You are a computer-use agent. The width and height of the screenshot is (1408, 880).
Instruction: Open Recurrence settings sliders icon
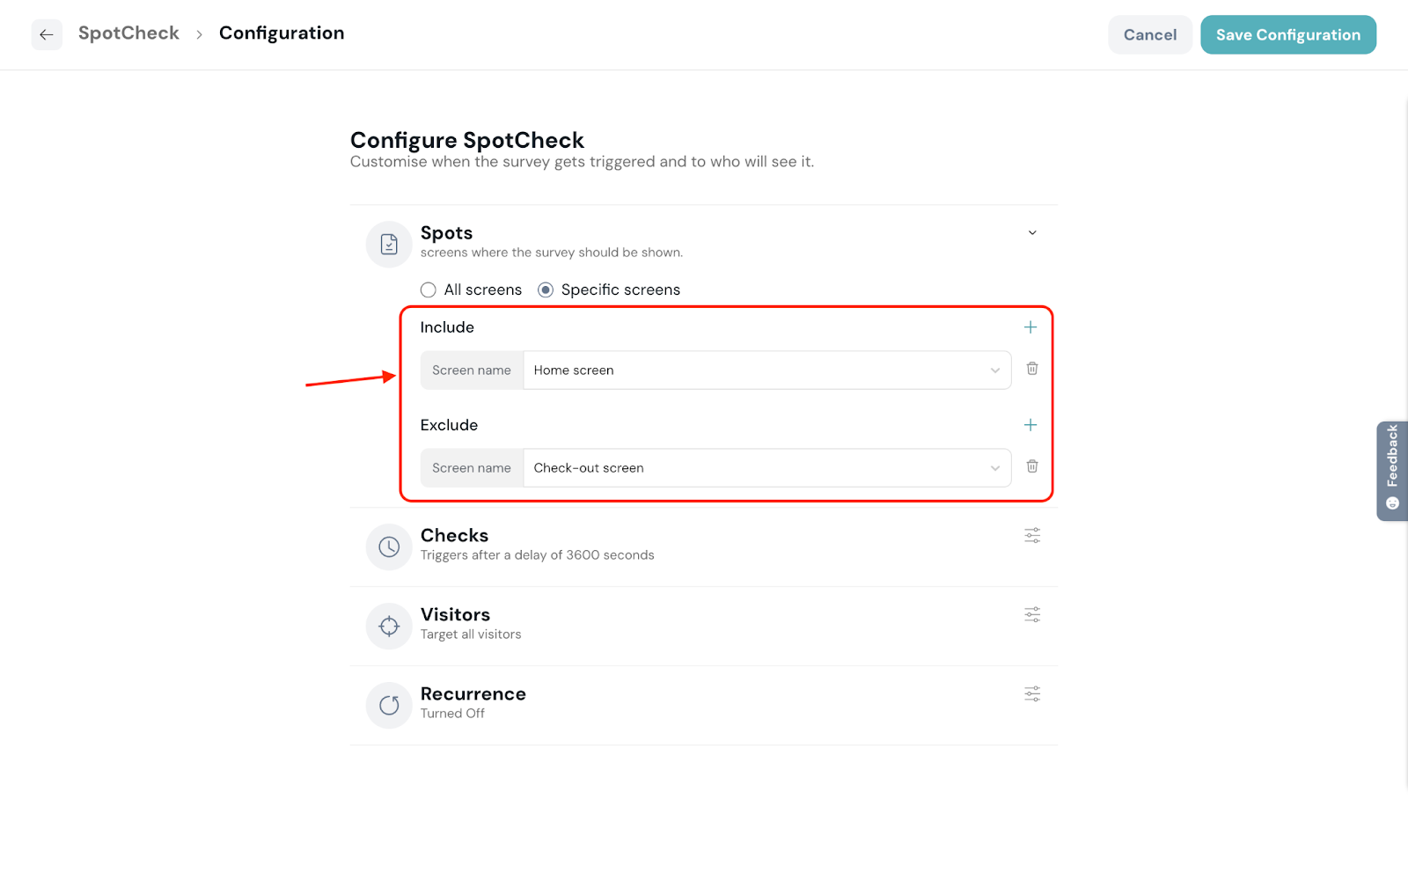click(1032, 693)
